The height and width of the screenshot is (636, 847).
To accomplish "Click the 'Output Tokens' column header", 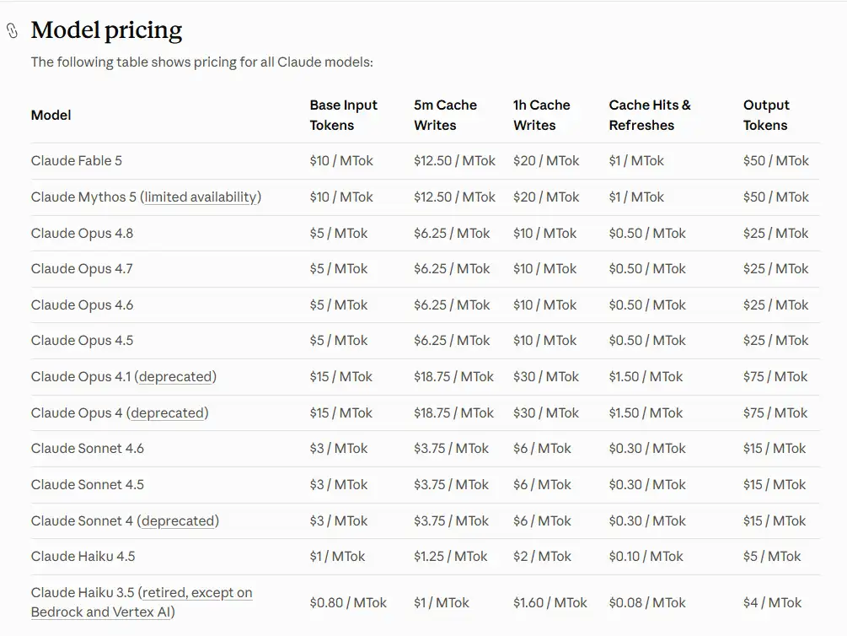I will 766,116.
